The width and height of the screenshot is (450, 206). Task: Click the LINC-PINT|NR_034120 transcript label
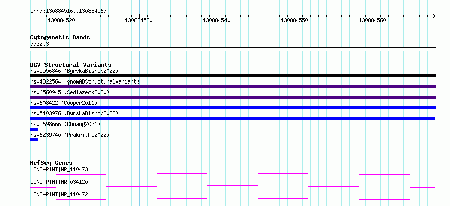click(x=59, y=182)
